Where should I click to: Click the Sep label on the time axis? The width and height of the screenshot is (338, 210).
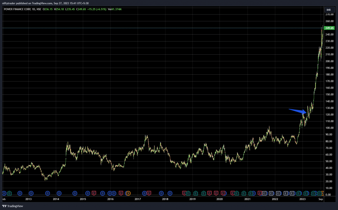[321, 199]
